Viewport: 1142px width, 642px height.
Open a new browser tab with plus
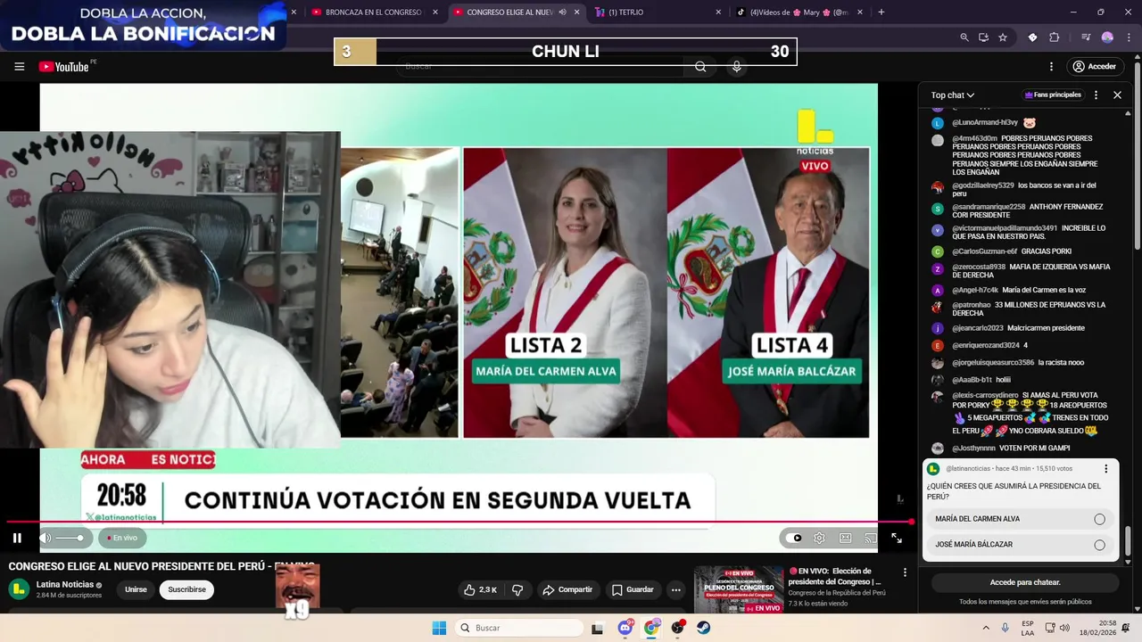[881, 12]
